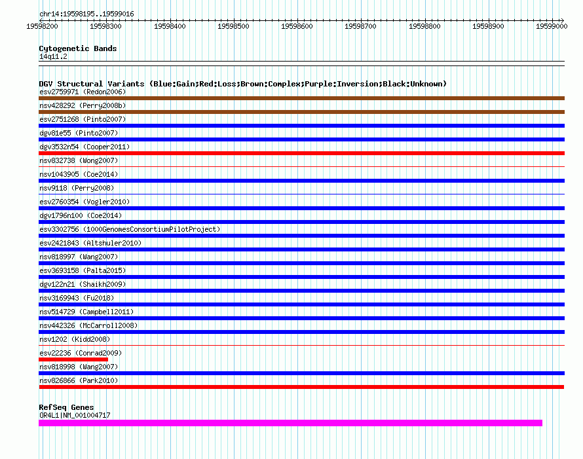Click the thin red line under nsv832738
Screen dimensions: 583x459
point(301,166)
